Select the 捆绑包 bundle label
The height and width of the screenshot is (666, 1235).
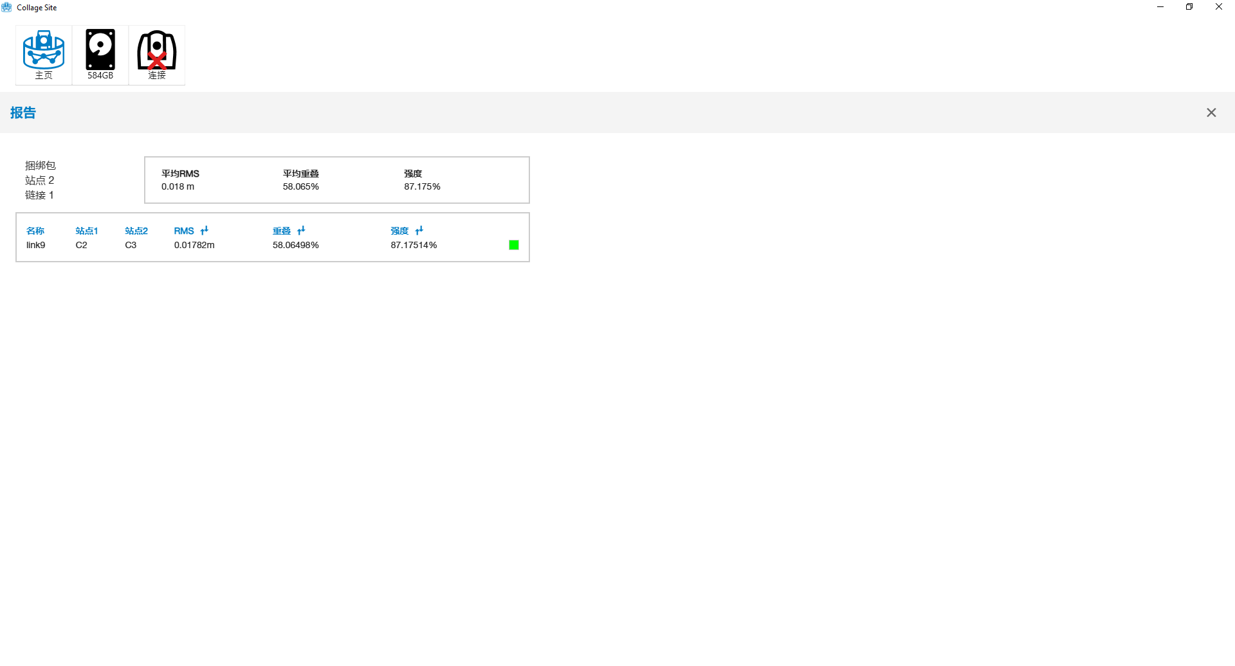(40, 165)
